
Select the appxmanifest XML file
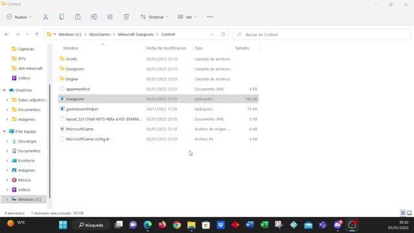158,89
